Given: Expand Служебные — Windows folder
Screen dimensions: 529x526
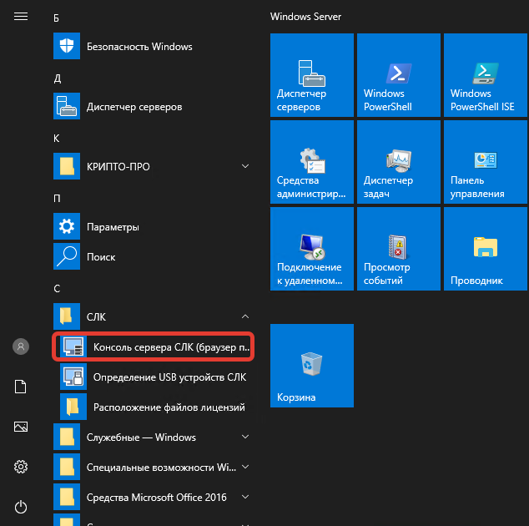Looking at the screenshot, I should point(245,437).
